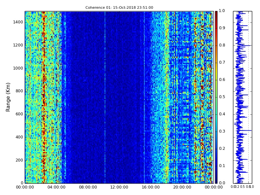Click the colorbar 0.1 label
This screenshot has height=195, width=260.
(x=222, y=166)
